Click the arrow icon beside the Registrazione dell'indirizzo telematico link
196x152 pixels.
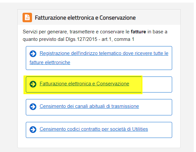click(x=33, y=54)
